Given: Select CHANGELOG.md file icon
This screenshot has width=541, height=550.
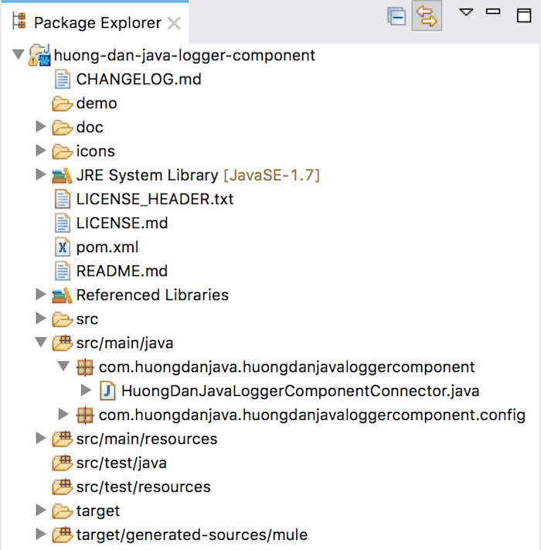Looking at the screenshot, I should [63, 79].
